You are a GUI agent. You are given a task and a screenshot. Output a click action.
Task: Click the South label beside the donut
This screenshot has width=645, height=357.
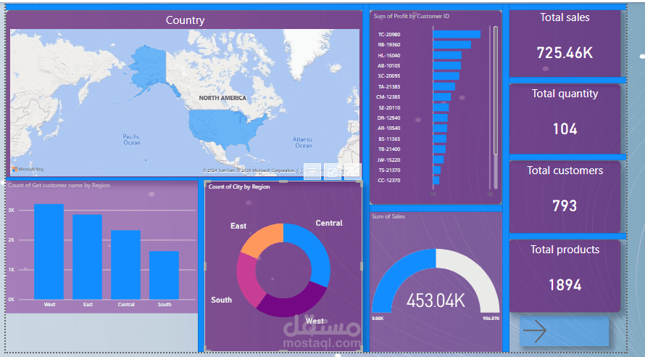coord(221,300)
